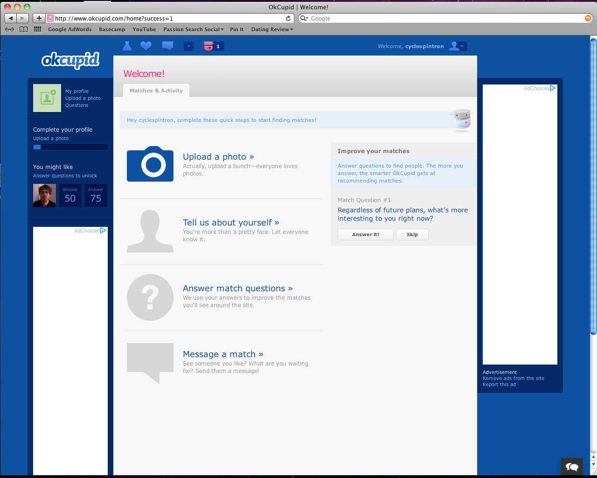Open the chat icon at bottom right
597x478 pixels.
pyautogui.click(x=572, y=466)
